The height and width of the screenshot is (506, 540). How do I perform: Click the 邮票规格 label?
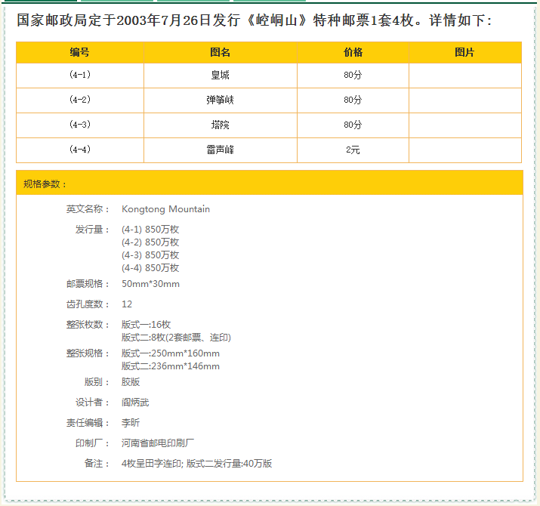coord(88,284)
